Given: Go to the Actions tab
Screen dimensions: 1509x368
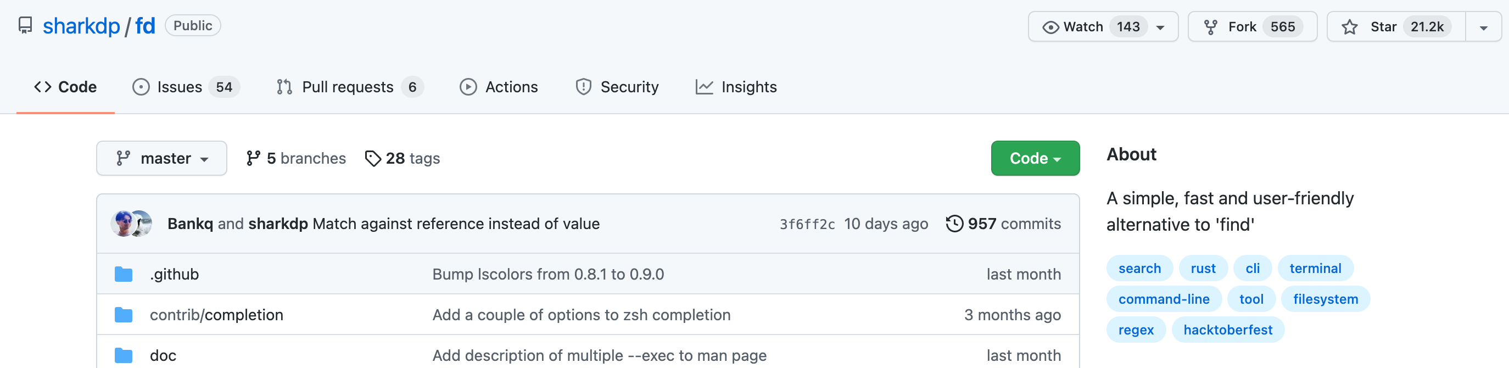Looking at the screenshot, I should click(x=499, y=87).
